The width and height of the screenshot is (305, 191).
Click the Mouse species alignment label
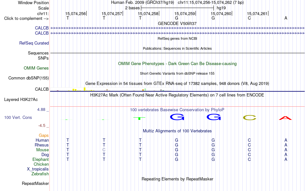(x=42, y=150)
